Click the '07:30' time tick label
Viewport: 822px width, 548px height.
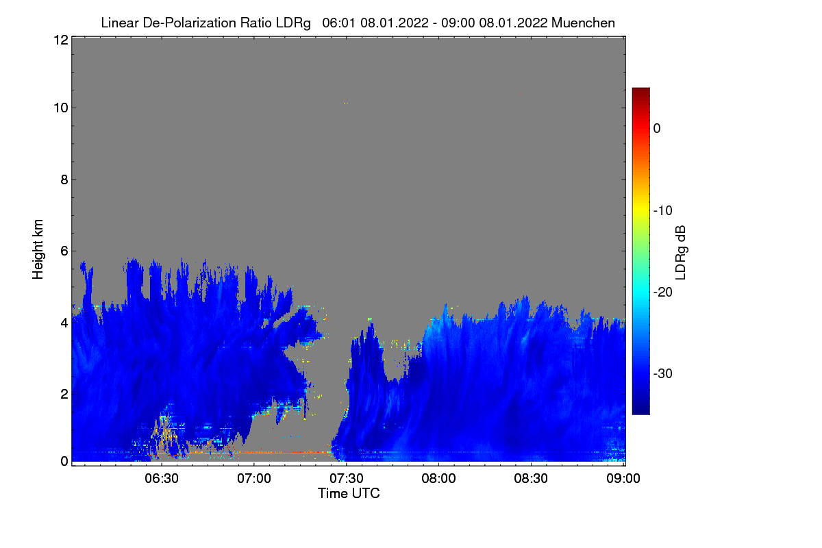(347, 479)
